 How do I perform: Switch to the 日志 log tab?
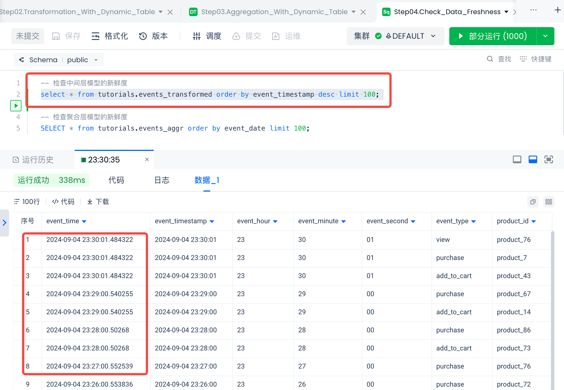[x=162, y=180]
